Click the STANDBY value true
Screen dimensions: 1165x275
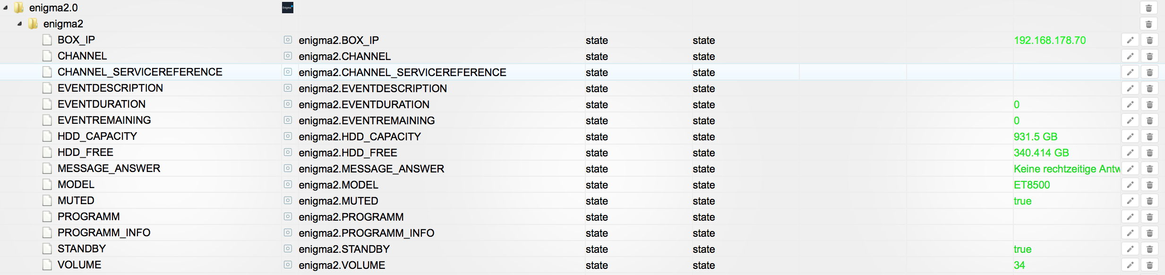tap(1022, 249)
